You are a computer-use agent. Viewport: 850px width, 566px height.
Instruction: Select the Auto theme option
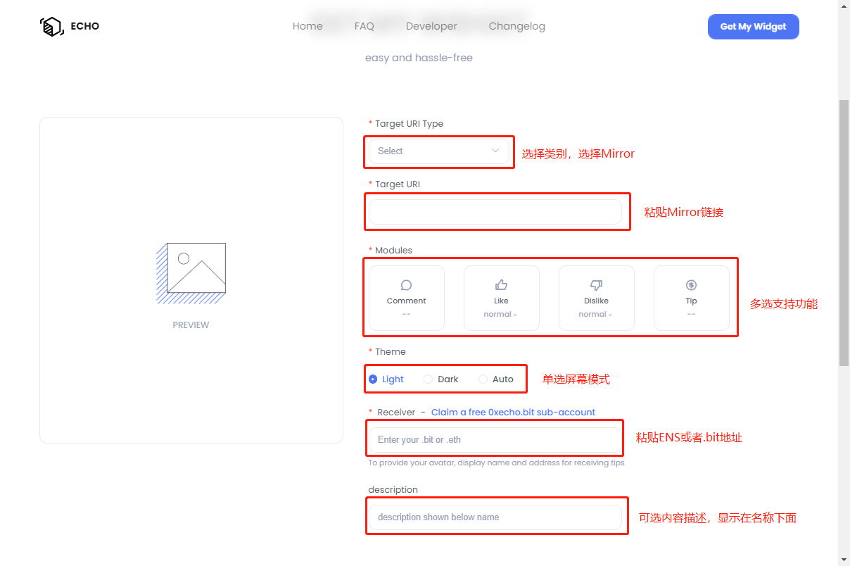point(483,379)
